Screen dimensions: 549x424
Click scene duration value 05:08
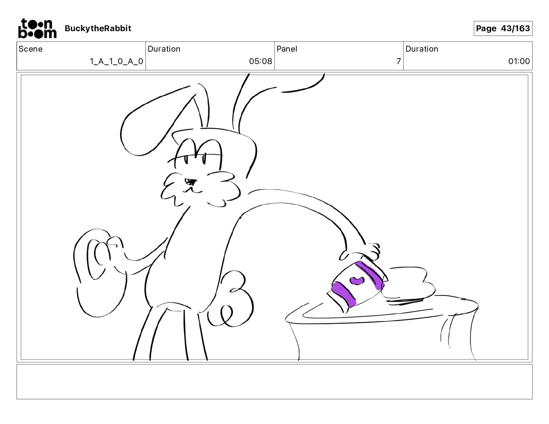[x=261, y=61]
